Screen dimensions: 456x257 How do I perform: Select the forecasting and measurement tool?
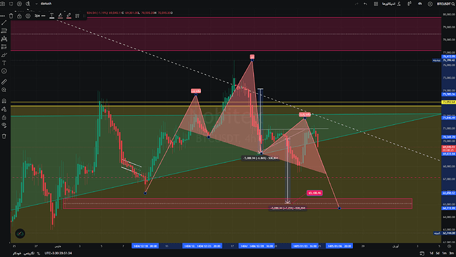pyautogui.click(x=4, y=47)
